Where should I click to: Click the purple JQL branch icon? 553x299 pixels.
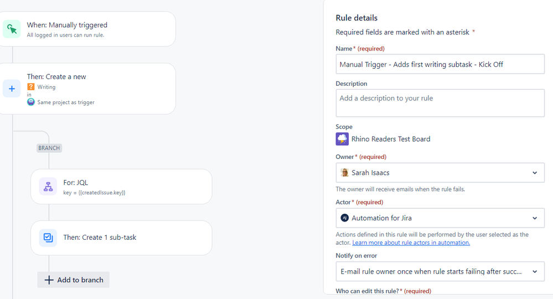tap(48, 187)
